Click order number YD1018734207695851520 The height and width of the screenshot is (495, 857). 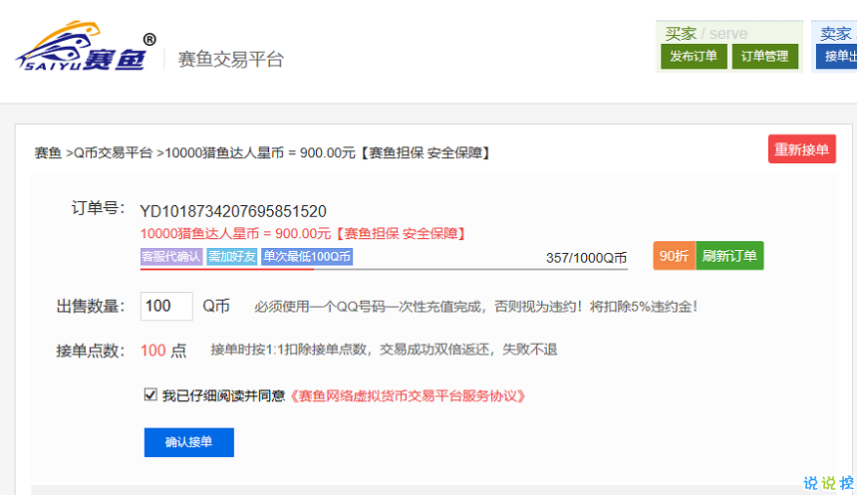(x=233, y=211)
